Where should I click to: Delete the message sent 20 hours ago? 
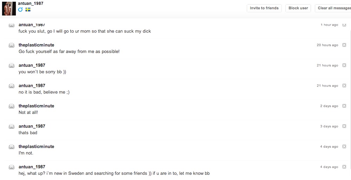(344, 45)
